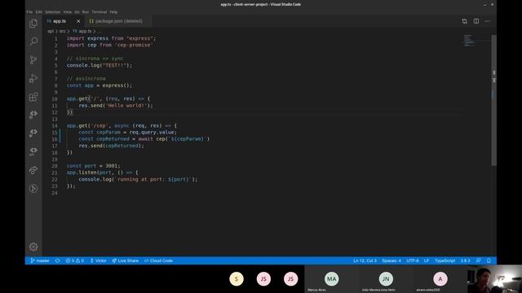Change language mode TypeScript
This screenshot has width=522, height=293.
coord(445,260)
